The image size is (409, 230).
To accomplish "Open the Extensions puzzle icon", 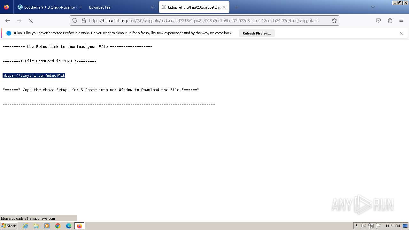I will (390, 20).
